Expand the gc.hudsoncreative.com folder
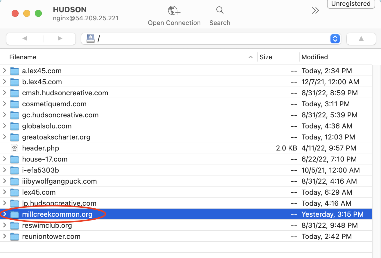The width and height of the screenshot is (381, 258). point(4,115)
